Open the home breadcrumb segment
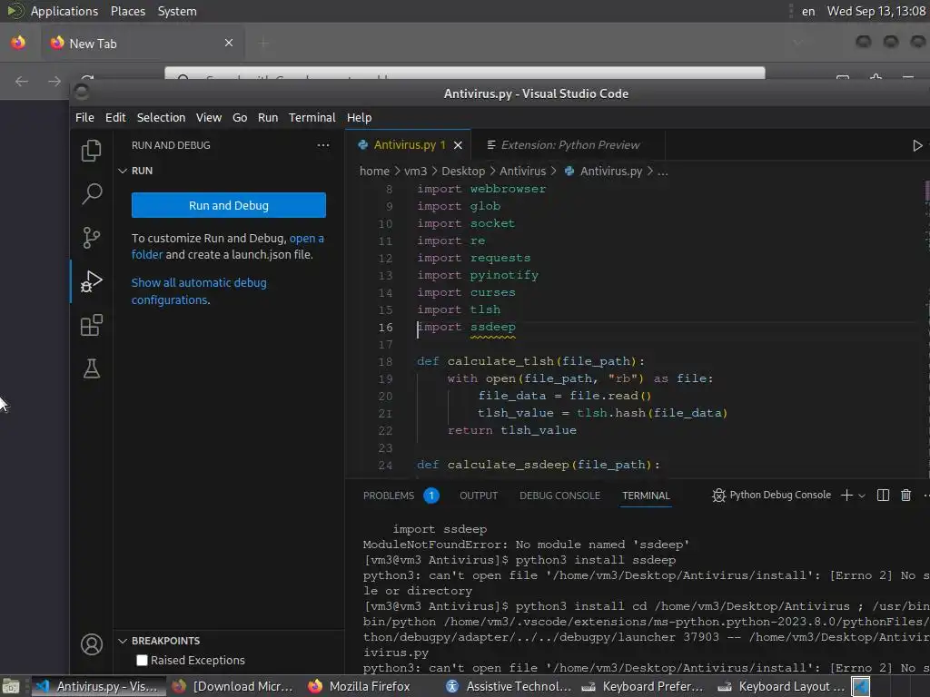This screenshot has height=697, width=930. (374, 172)
